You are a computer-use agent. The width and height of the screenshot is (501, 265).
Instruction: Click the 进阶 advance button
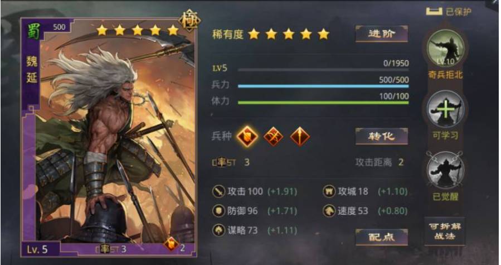(382, 33)
